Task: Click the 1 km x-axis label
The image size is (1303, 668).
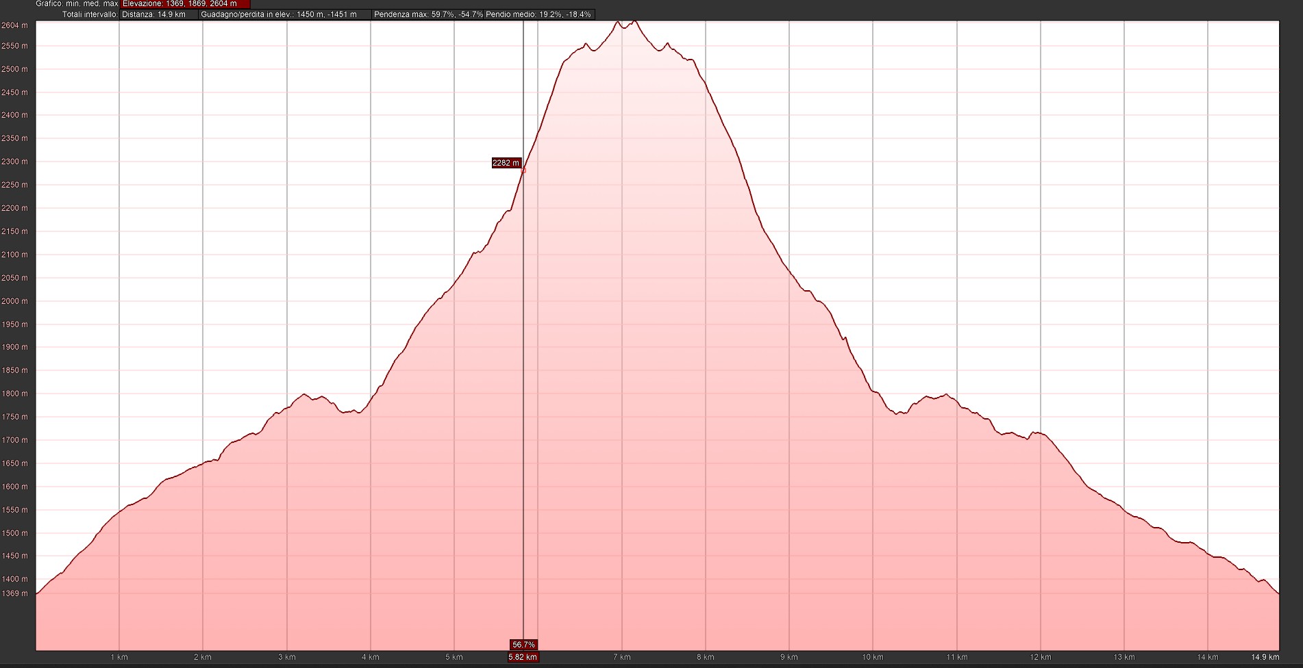Action: 119,657
